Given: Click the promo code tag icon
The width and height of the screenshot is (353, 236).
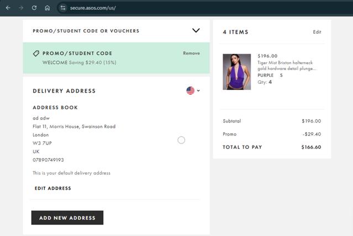Looking at the screenshot, I should [x=36, y=53].
